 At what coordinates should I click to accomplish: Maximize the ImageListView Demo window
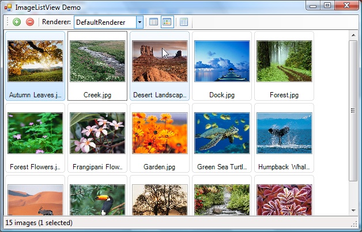327,6
